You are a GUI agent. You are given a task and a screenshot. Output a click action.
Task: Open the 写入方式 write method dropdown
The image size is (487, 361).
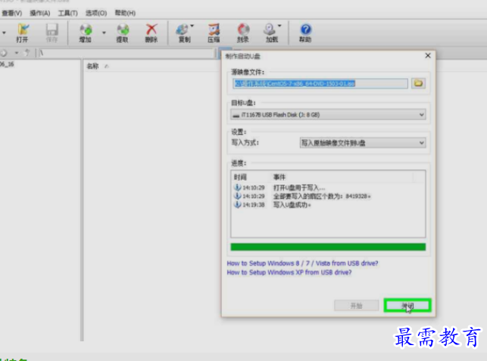coord(363,143)
